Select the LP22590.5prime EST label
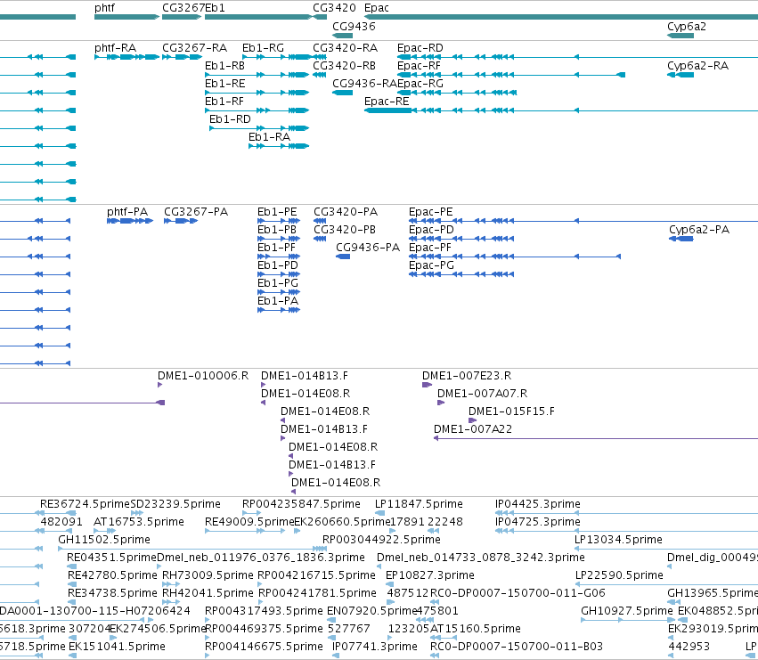 click(619, 575)
